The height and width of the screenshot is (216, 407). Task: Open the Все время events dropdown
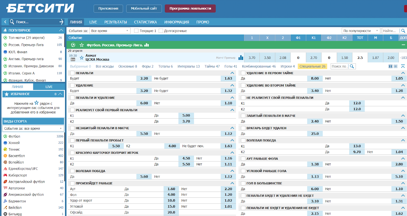(110, 31)
